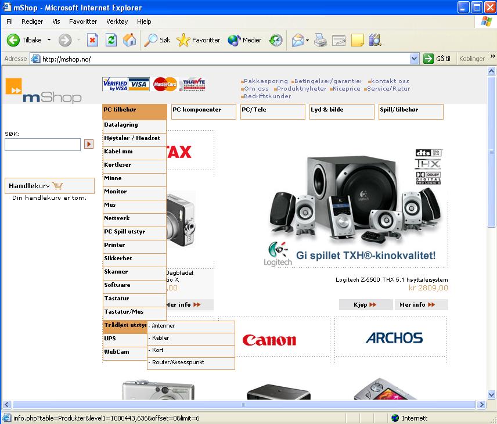Click the Stop page loading icon
Viewport: 497px width, 424px height.
pyautogui.click(x=92, y=40)
